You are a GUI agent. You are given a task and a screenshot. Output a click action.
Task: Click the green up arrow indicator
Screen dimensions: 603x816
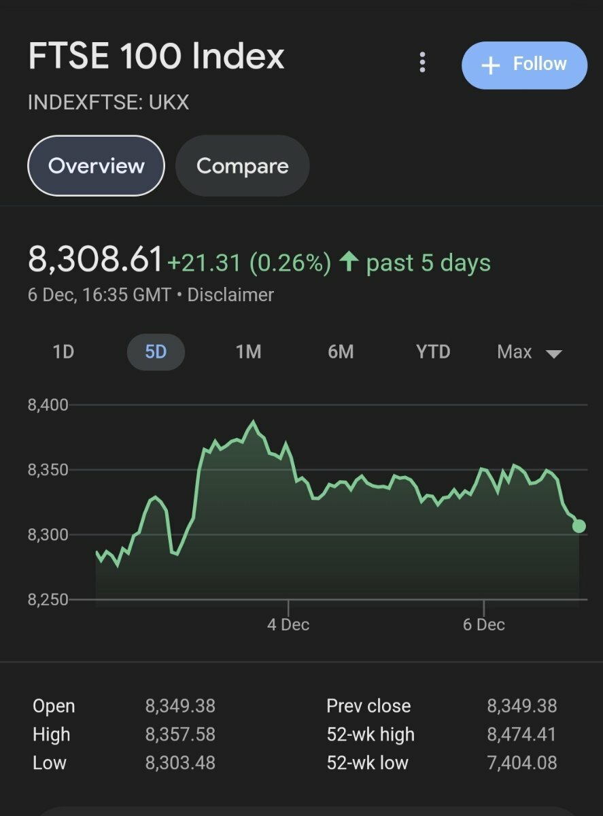[x=349, y=261]
